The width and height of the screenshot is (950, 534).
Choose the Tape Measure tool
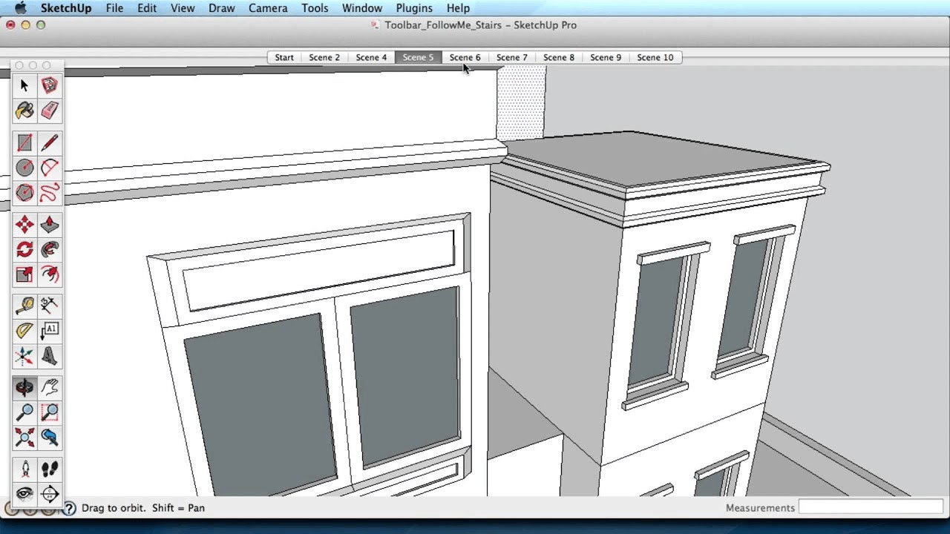tap(24, 306)
